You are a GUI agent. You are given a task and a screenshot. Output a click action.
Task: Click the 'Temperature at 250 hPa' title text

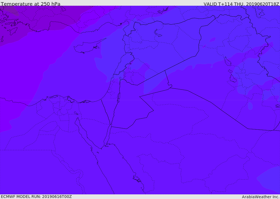point(31,4)
